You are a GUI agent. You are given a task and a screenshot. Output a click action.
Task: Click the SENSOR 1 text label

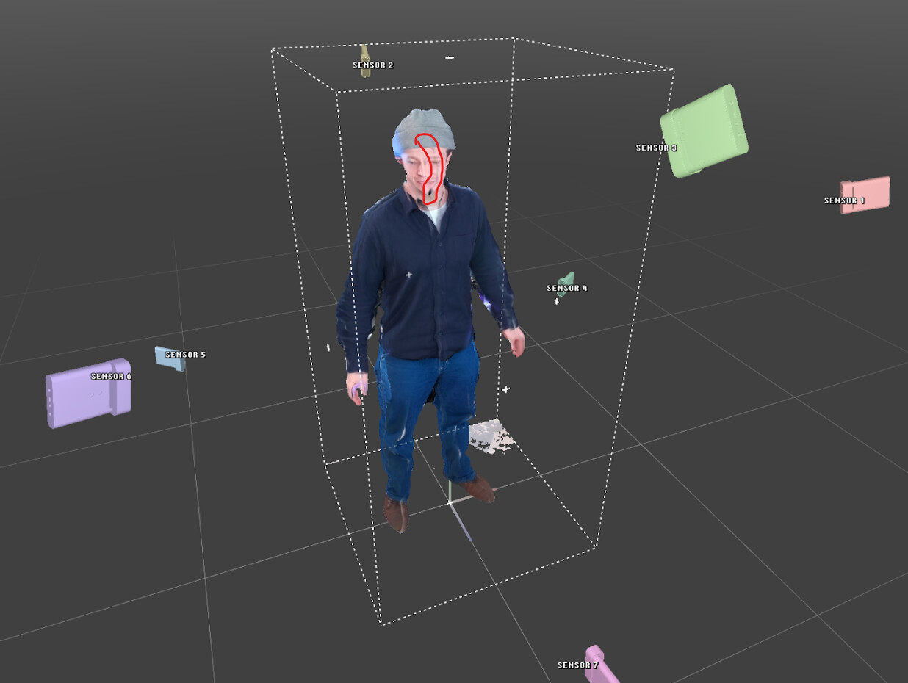coord(843,201)
